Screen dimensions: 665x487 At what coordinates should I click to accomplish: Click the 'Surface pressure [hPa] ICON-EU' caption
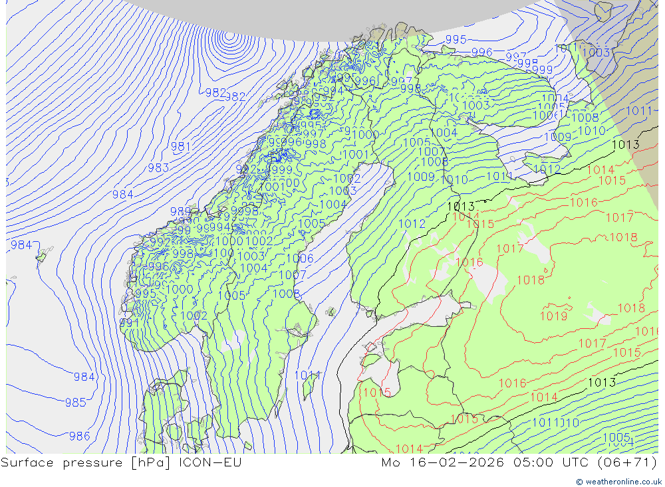tap(121, 462)
